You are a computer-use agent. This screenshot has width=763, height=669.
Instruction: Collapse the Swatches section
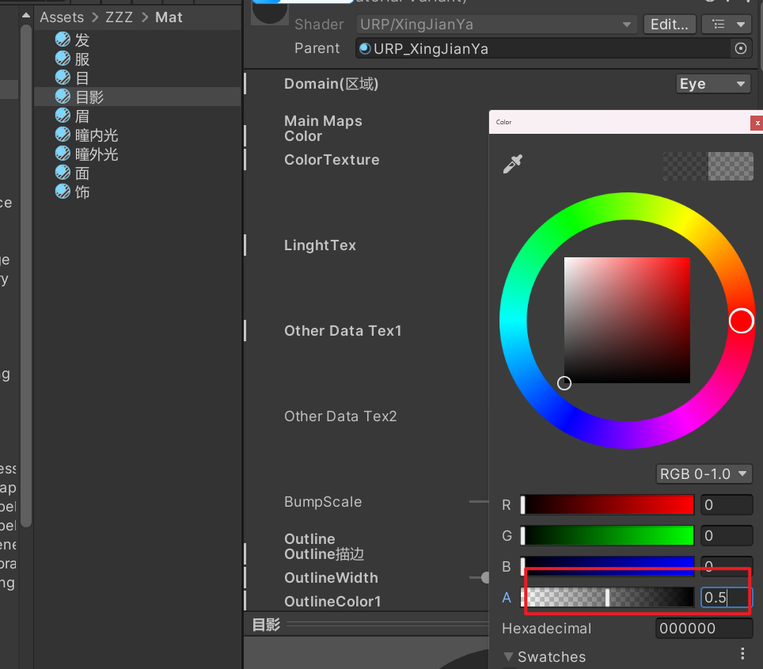508,657
